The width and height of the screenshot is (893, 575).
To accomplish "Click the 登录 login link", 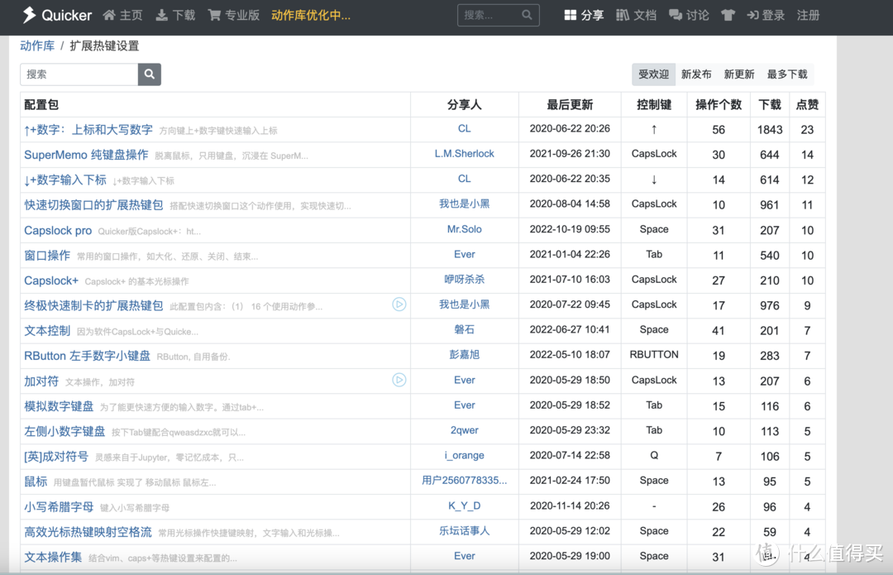I will [766, 16].
